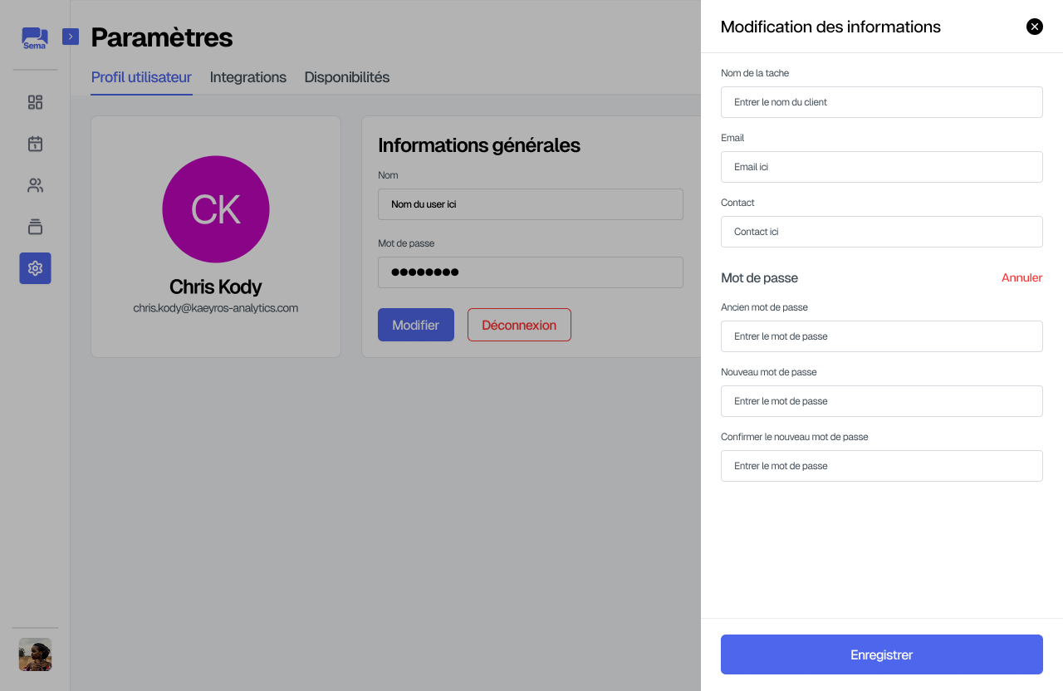Image resolution: width=1063 pixels, height=691 pixels.
Task: Open the Disponibilités tab
Action: point(347,77)
